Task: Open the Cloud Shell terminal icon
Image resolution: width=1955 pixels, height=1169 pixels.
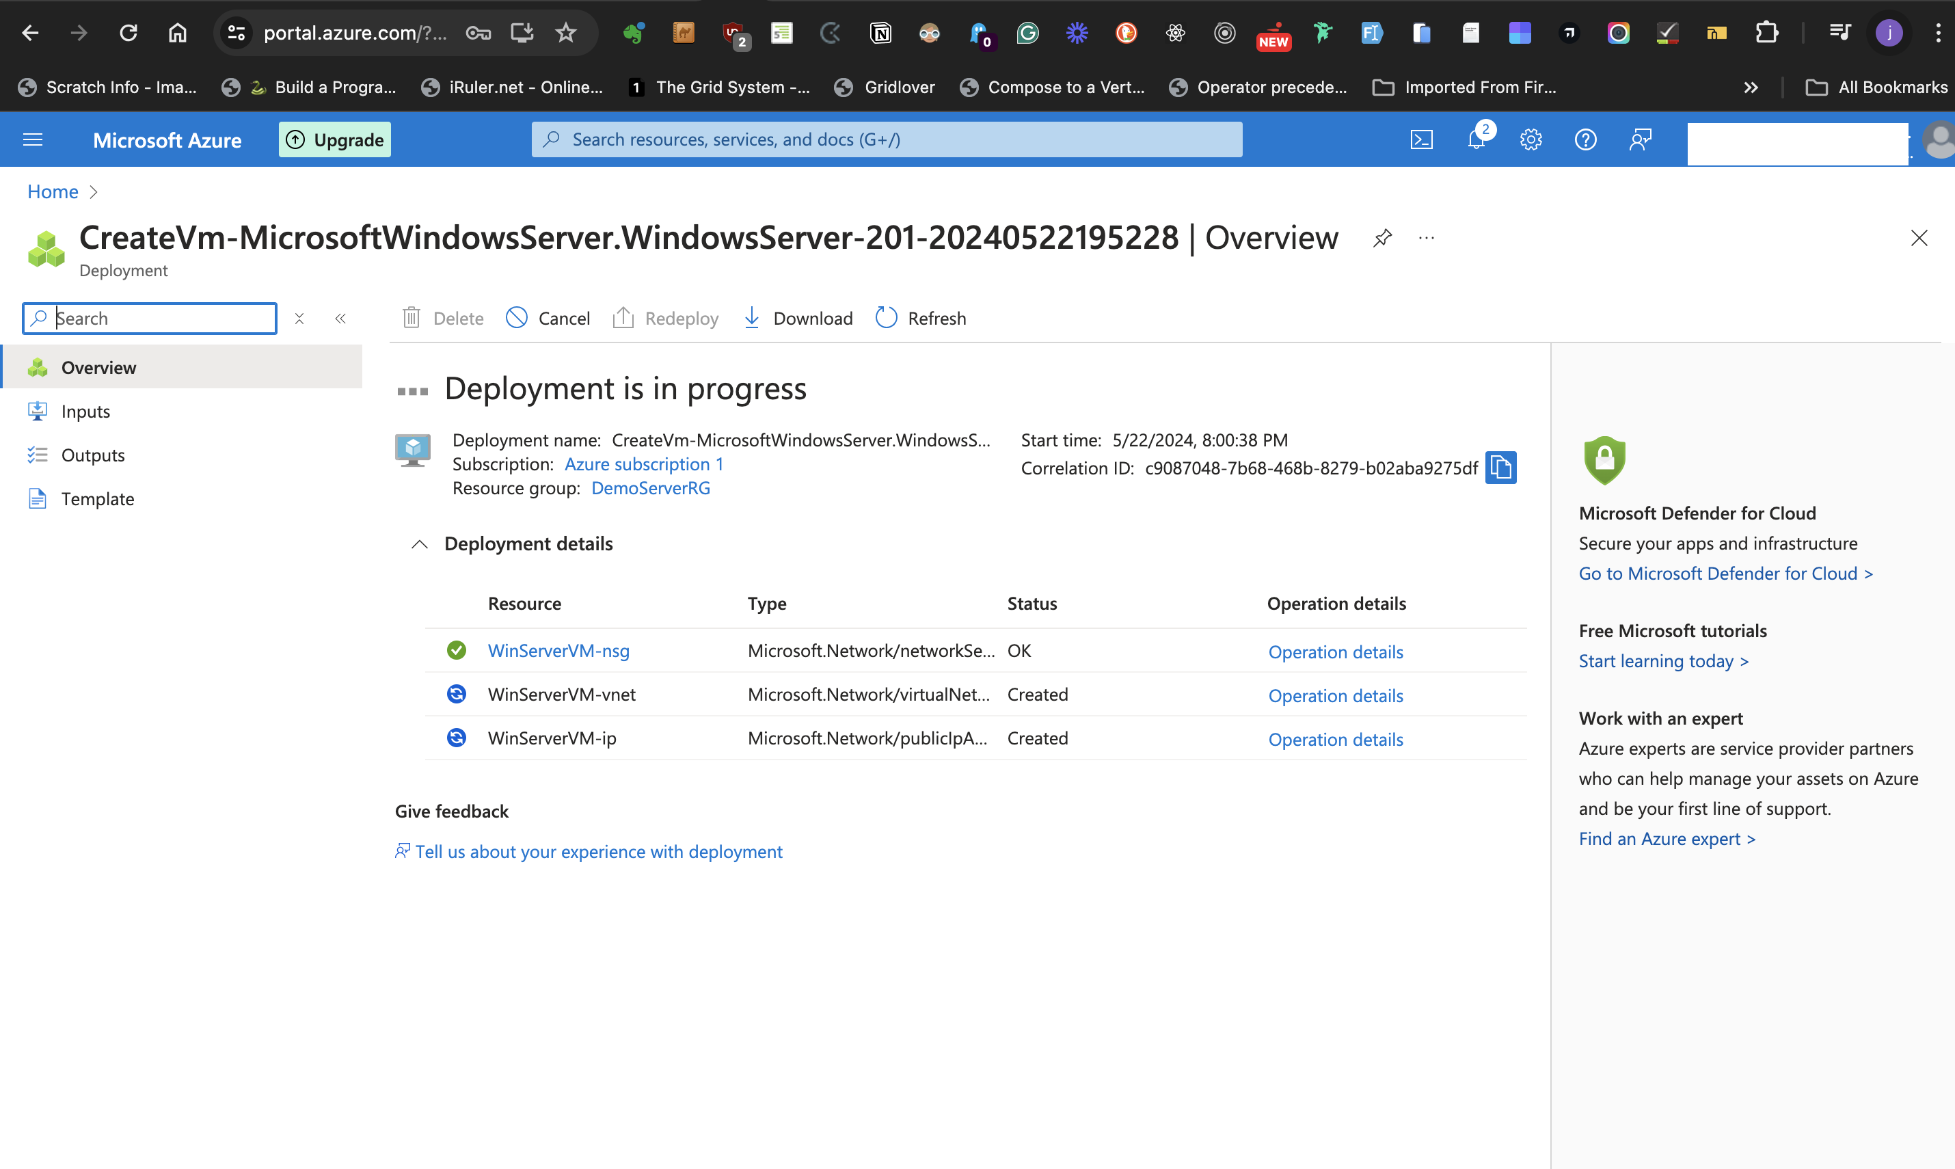Action: 1422,139
